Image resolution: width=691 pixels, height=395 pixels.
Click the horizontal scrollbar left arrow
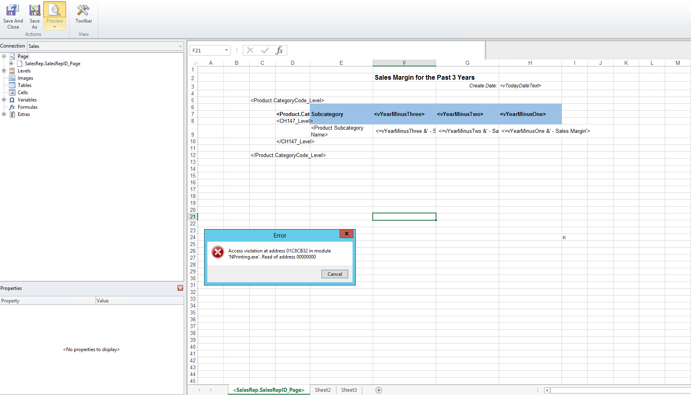click(x=547, y=390)
